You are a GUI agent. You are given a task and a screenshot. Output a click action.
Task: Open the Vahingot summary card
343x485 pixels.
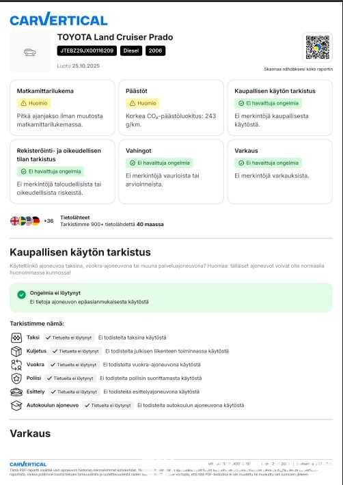point(171,171)
